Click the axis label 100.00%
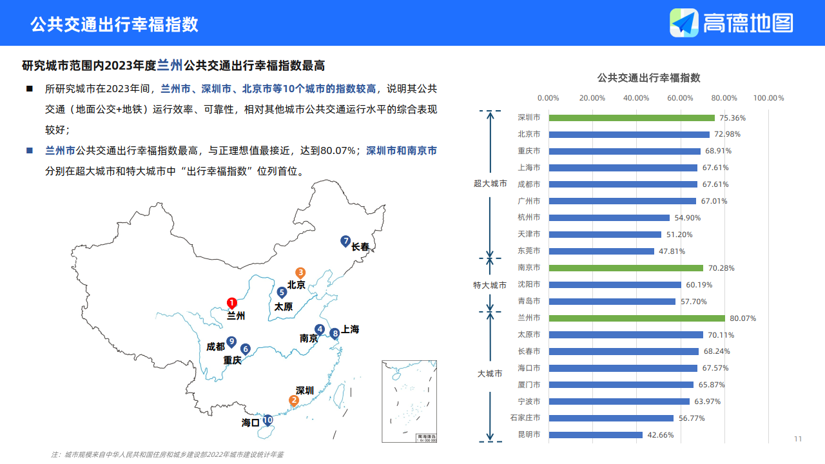 768,98
